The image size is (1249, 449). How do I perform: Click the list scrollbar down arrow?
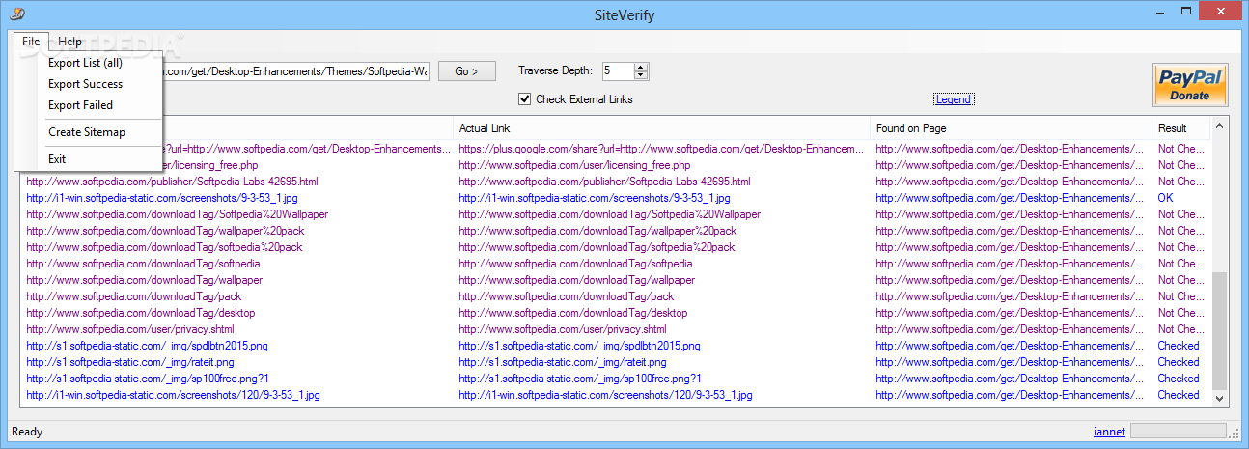[1220, 397]
